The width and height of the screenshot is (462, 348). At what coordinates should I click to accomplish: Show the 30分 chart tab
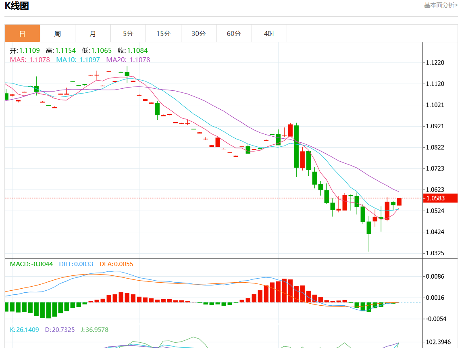tap(198, 33)
